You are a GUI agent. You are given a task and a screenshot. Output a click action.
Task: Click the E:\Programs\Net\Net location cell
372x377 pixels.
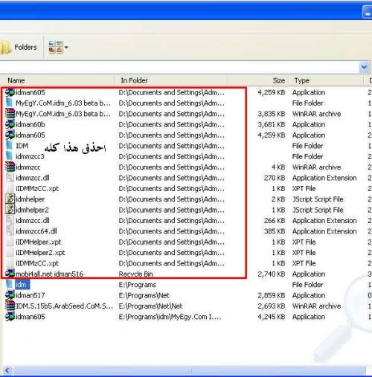tap(150, 306)
